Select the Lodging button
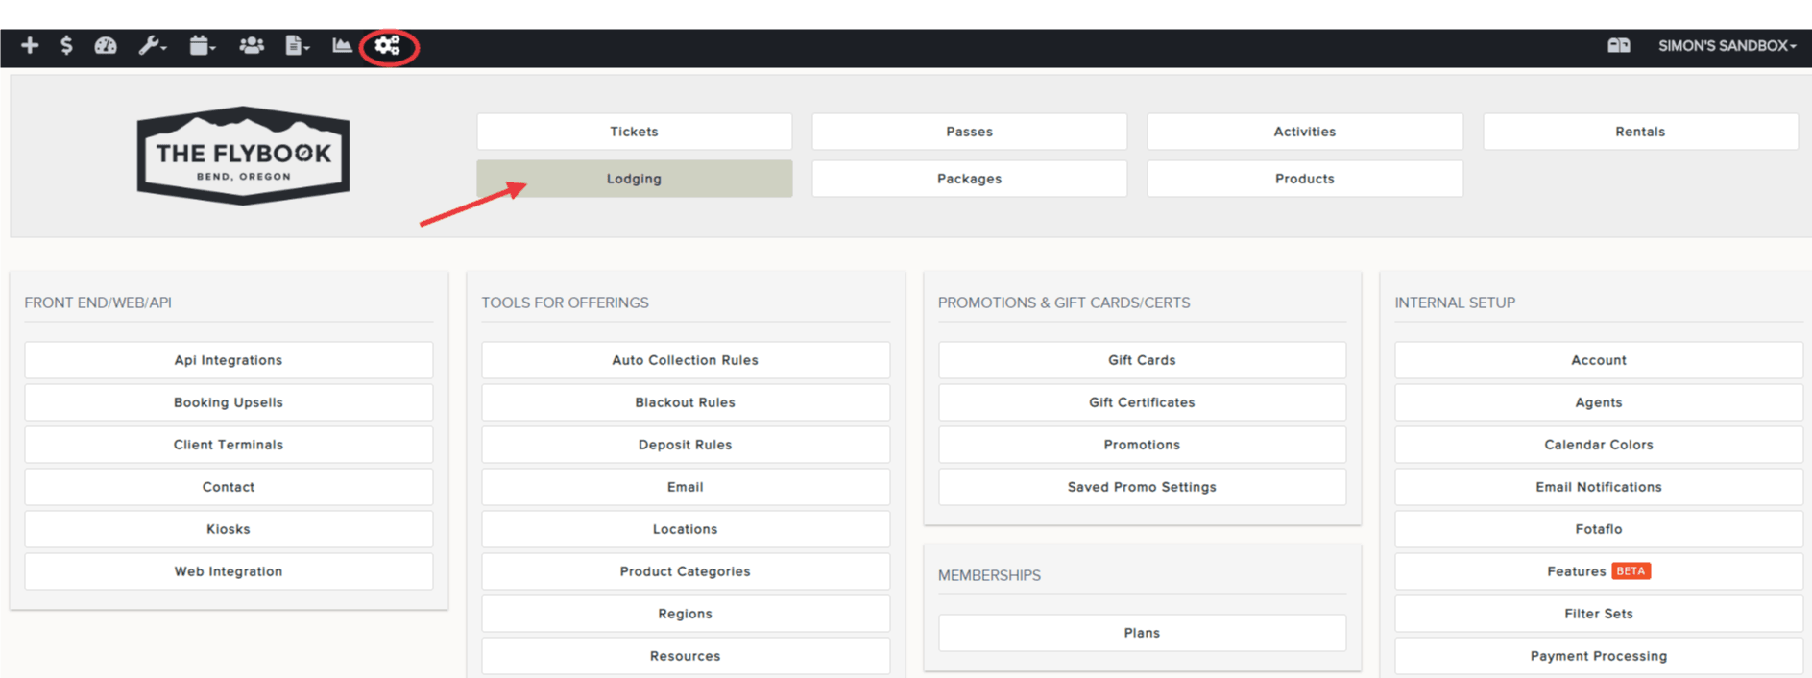The width and height of the screenshot is (1812, 678). (x=635, y=179)
